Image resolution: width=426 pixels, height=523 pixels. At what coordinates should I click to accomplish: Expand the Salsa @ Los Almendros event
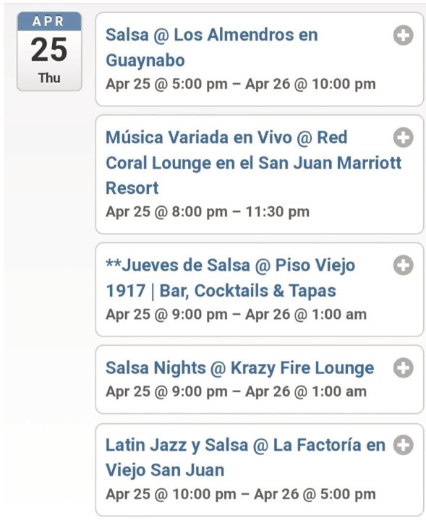[403, 35]
